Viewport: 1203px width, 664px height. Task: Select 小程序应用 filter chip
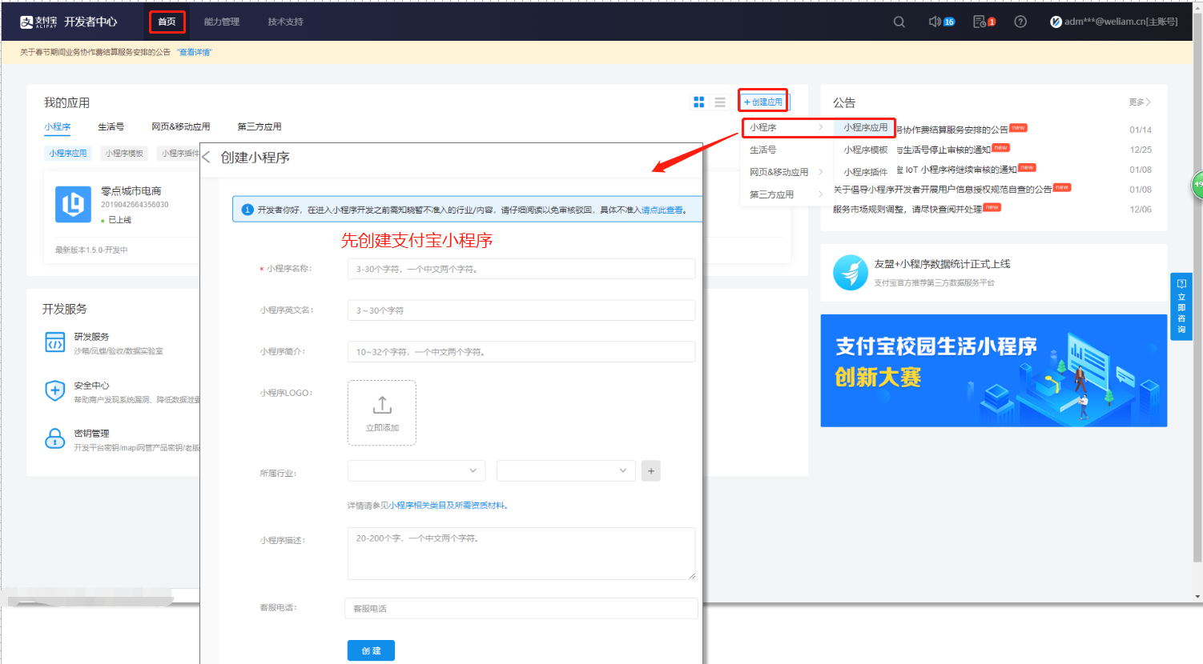[67, 153]
